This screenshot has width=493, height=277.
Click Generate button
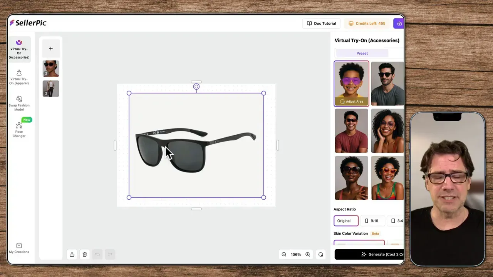coord(370,254)
